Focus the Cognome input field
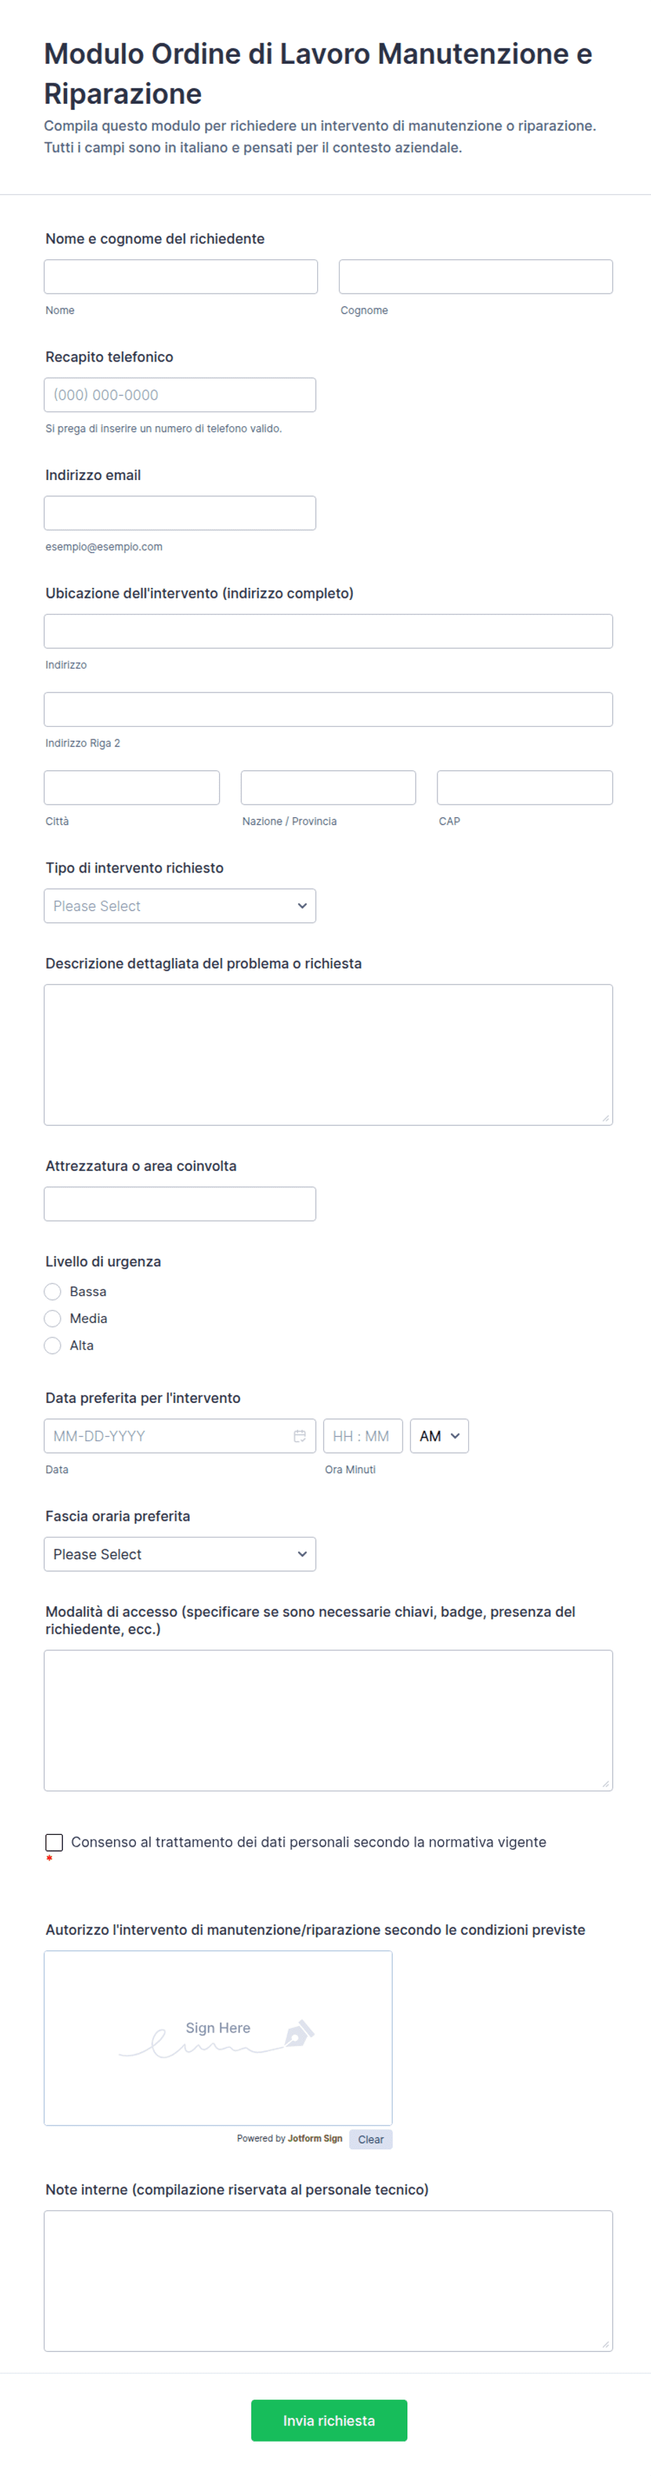The image size is (651, 2476). pyautogui.click(x=475, y=276)
